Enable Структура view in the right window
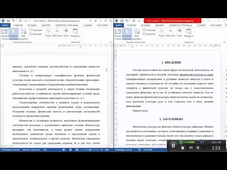 pos(149,30)
